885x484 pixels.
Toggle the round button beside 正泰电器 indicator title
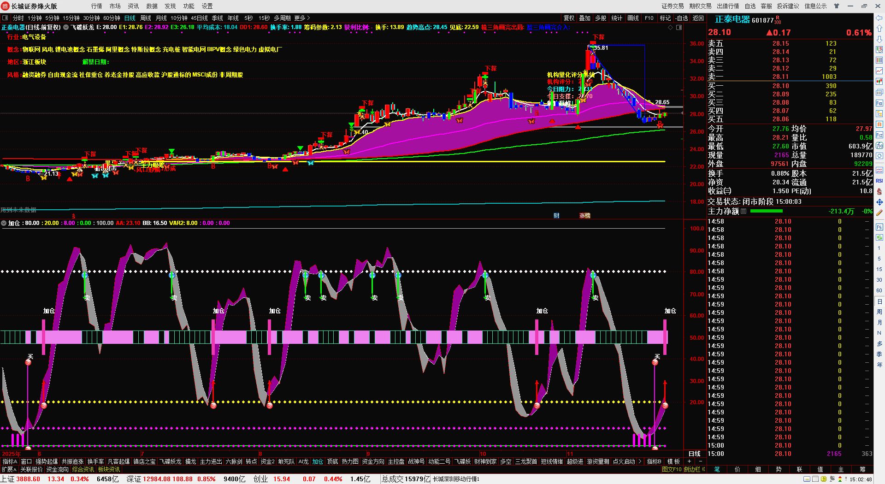(x=66, y=28)
